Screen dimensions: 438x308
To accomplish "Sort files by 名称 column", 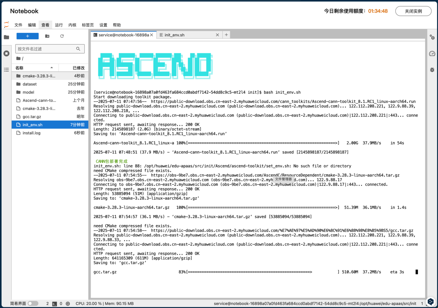I will point(35,68).
